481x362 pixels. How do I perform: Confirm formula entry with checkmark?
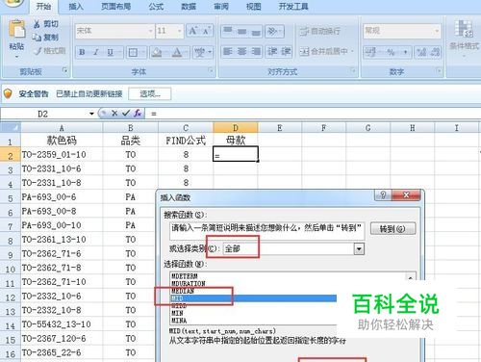tap(126, 113)
